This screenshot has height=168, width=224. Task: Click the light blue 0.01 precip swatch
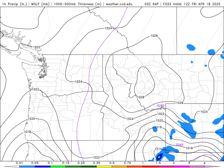pyautogui.click(x=27, y=166)
